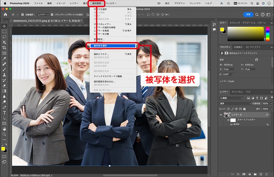Select the History Brush tool
Screen dimensions: 274x177
pos(4,80)
